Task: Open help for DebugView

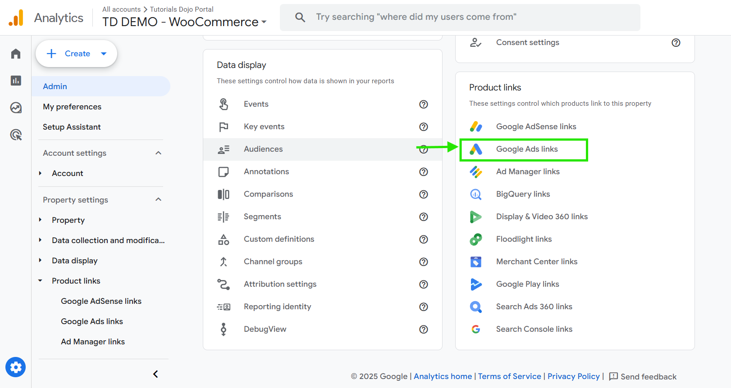Action: [x=424, y=329]
